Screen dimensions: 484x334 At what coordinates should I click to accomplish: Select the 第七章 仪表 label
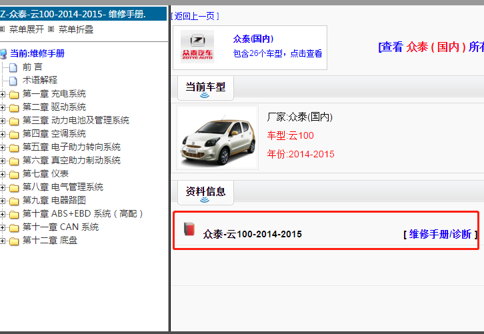click(x=46, y=173)
